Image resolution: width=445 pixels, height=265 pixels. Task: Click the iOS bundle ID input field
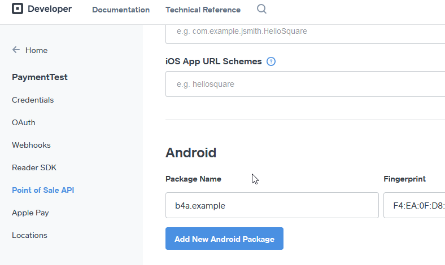point(305,32)
